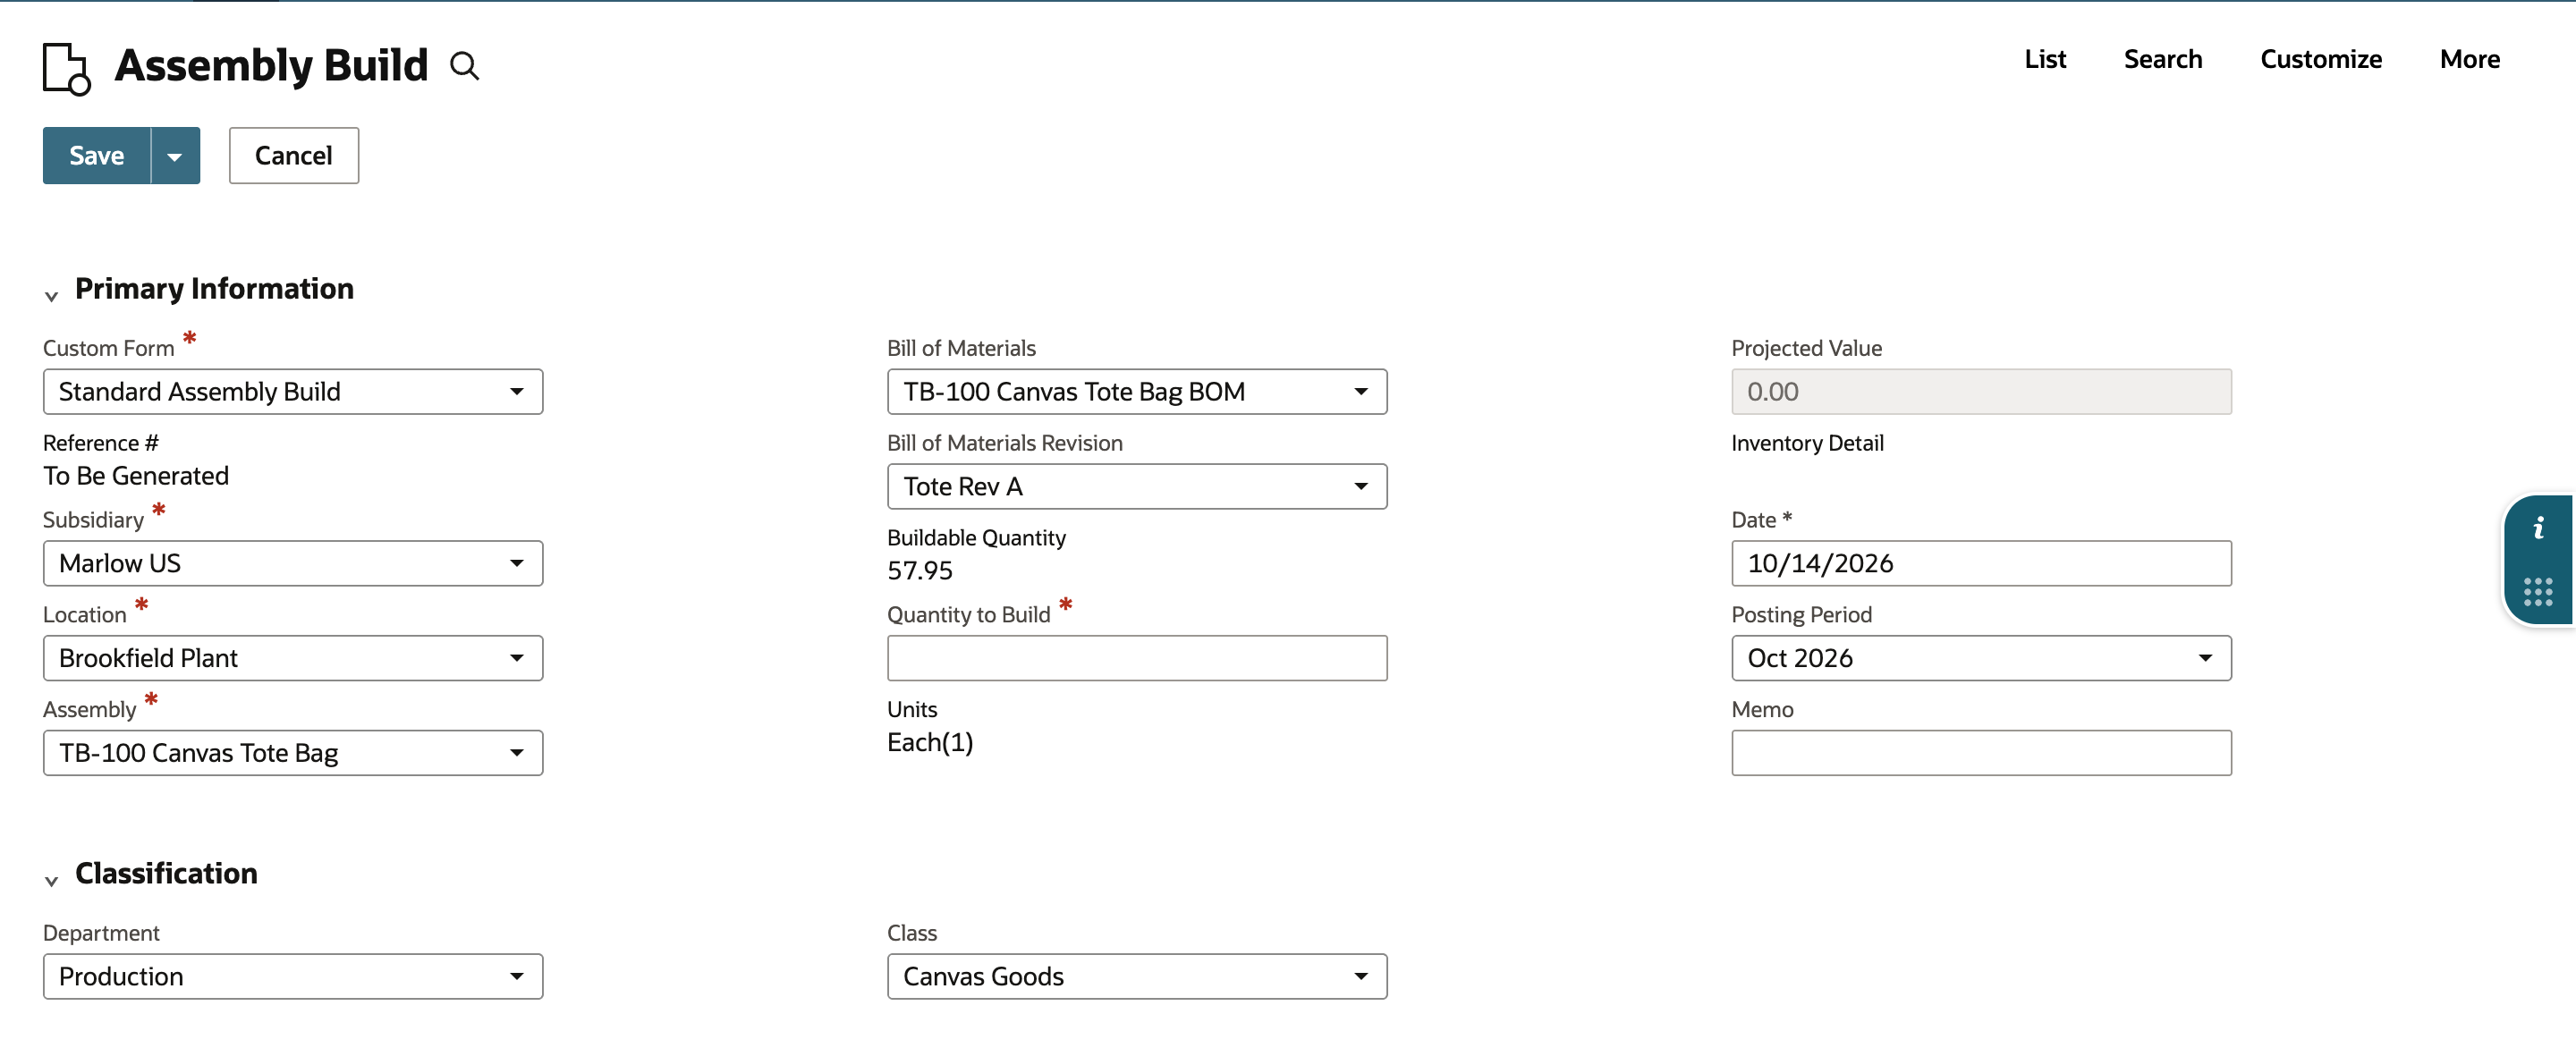Open the Assembly dropdown for TB-100 Canvas Tote Bag

pyautogui.click(x=293, y=754)
